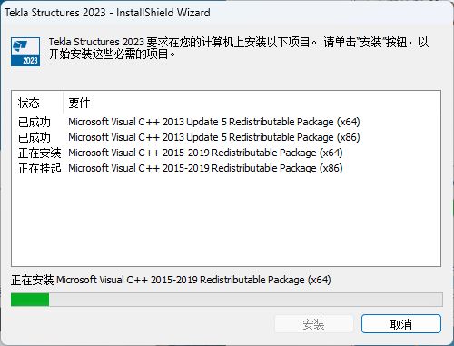
Task: Click the green filled part of progress bar
Action: coord(30,300)
